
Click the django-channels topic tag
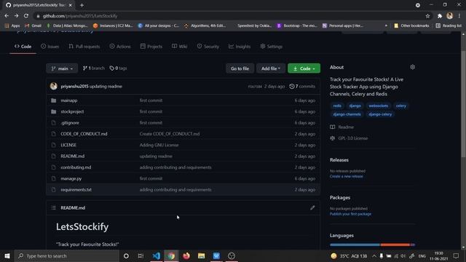tap(347, 114)
